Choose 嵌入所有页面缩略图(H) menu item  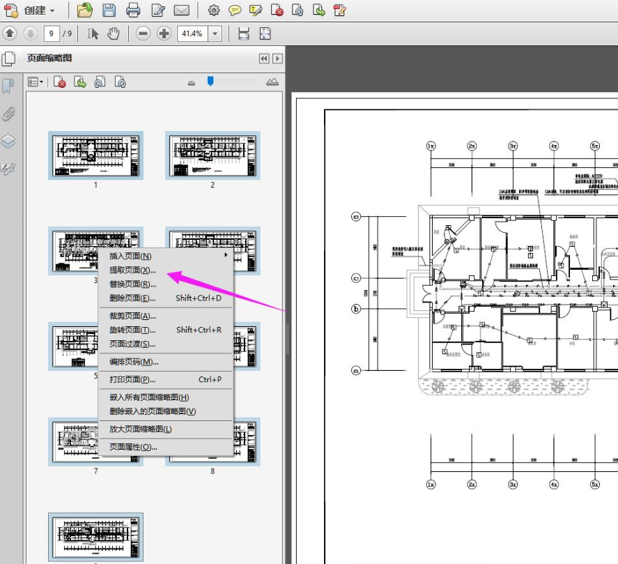point(166,397)
